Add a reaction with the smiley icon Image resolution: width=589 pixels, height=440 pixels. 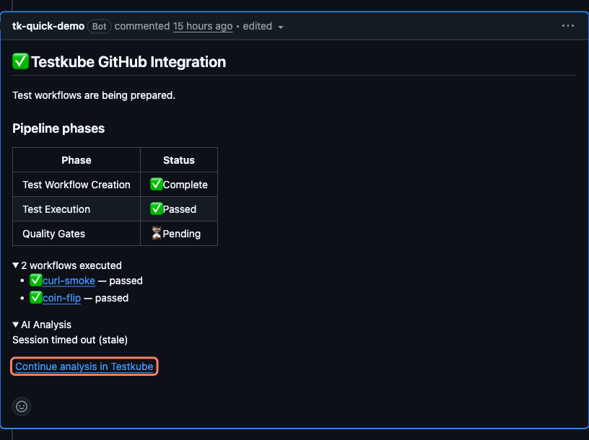[22, 406]
